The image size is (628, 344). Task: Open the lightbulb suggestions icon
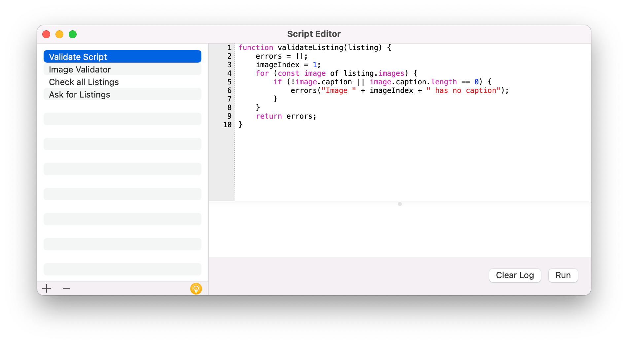pos(196,288)
